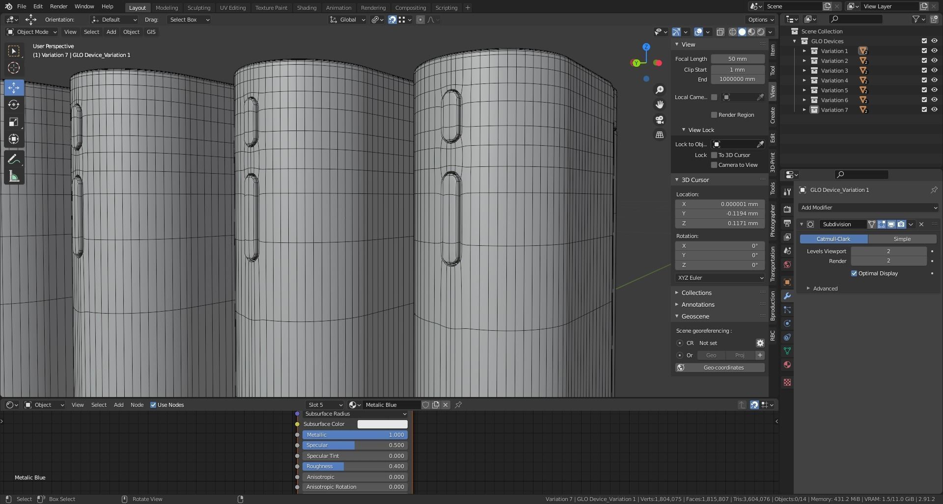Expand the Annotations panel
Image resolution: width=943 pixels, height=504 pixels.
click(x=697, y=305)
